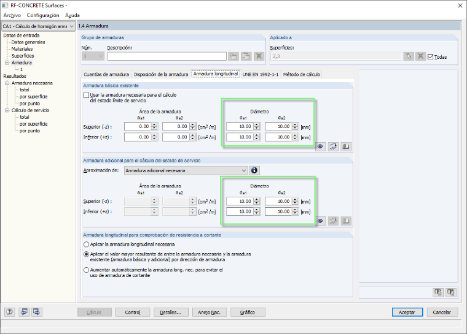Select 'Aplicar la armadura longitudinal necesaria' radio
Screen dimensions: 467x334
(x=87, y=245)
